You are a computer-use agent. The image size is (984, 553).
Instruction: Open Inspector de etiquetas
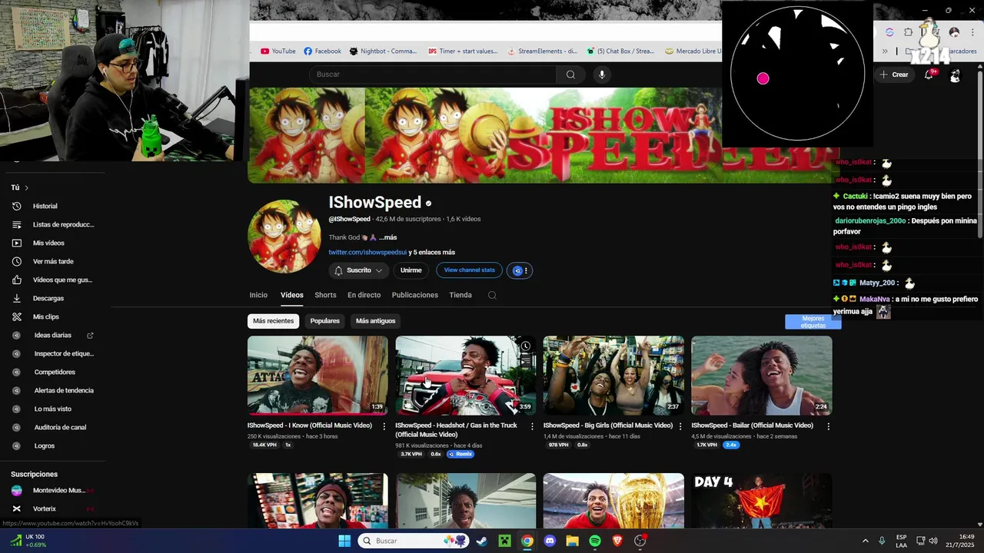pos(52,353)
